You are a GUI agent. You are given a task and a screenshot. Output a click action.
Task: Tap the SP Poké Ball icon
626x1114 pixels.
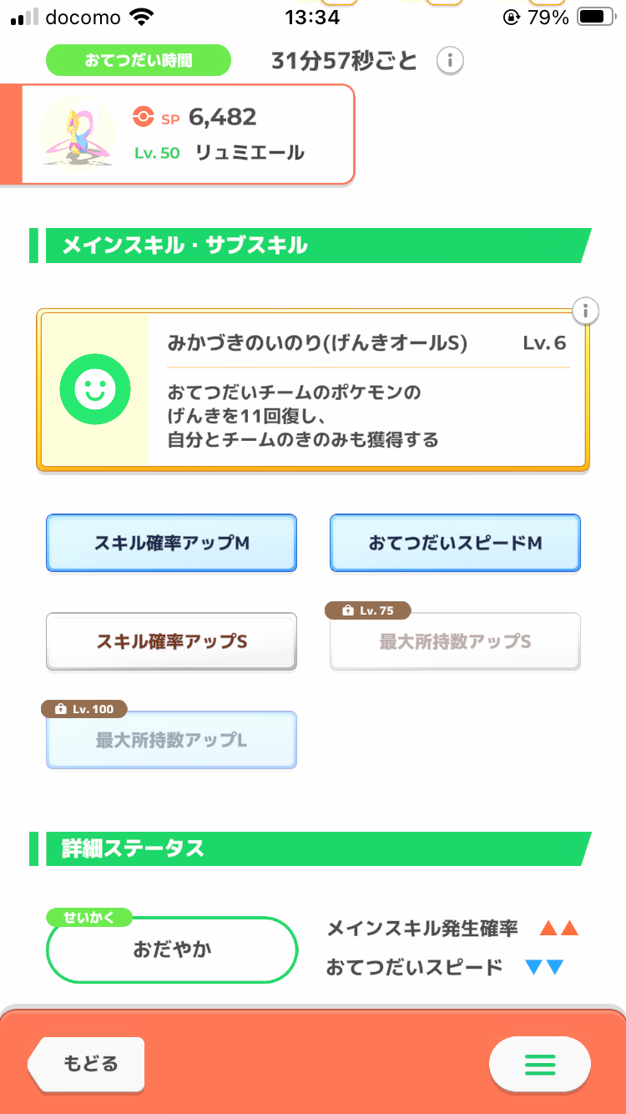(x=144, y=118)
